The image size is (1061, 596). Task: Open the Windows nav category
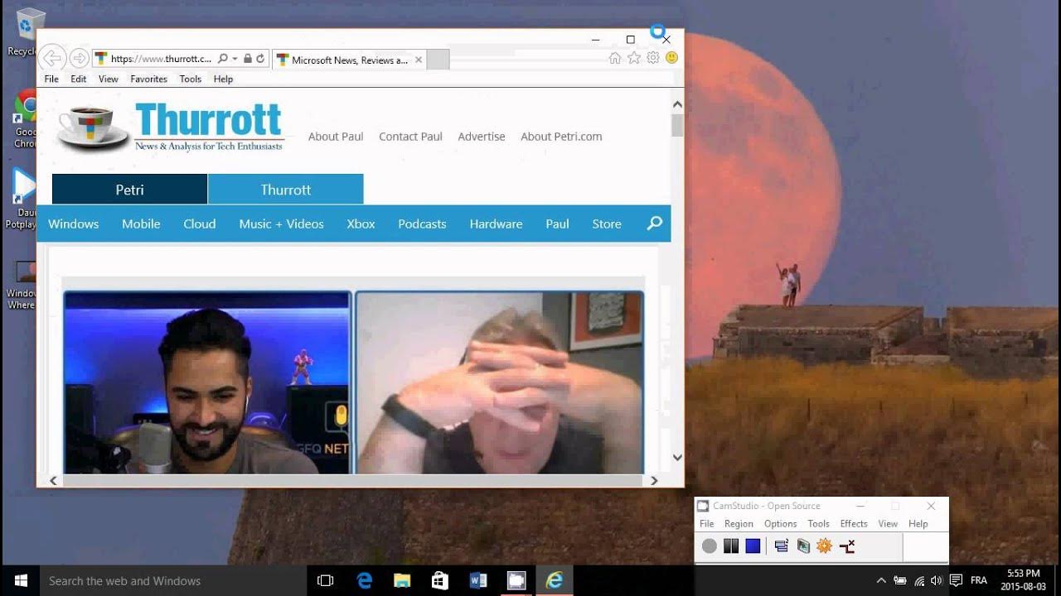[73, 223]
